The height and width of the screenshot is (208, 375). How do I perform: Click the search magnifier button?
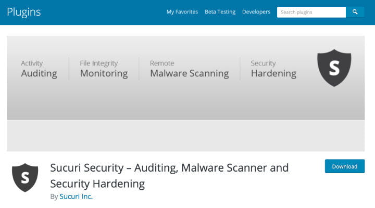[355, 12]
